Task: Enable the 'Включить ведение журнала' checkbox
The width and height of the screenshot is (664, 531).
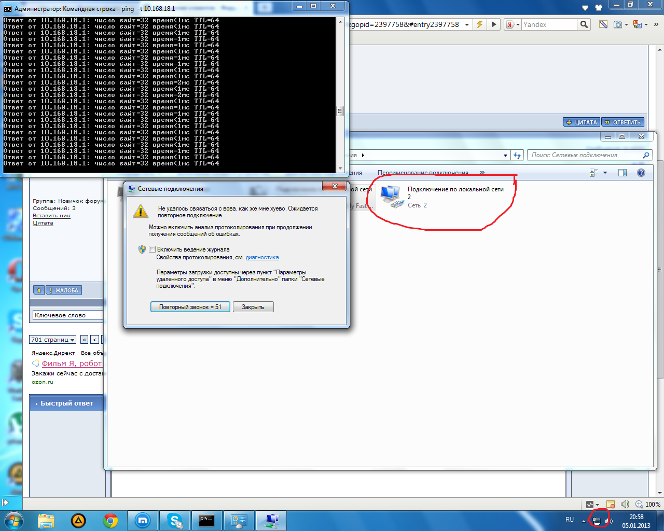Action: pos(152,249)
